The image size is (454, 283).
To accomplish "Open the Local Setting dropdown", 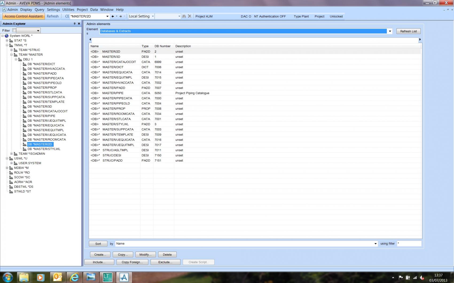I will coord(153,16).
